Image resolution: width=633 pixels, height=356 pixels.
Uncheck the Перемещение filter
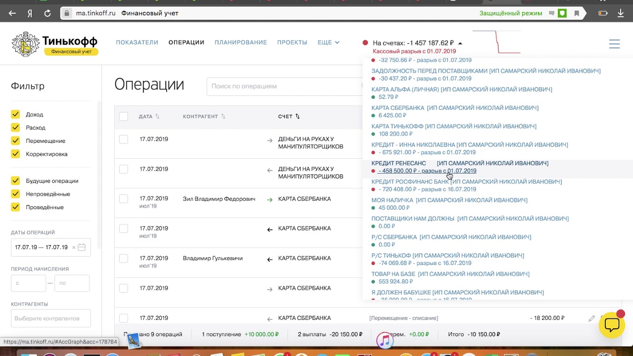15,141
